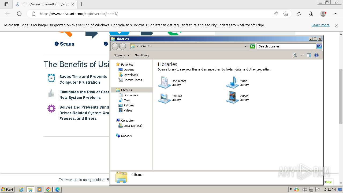Add this page to favorites star
The image size is (343, 193).
tap(286, 14)
